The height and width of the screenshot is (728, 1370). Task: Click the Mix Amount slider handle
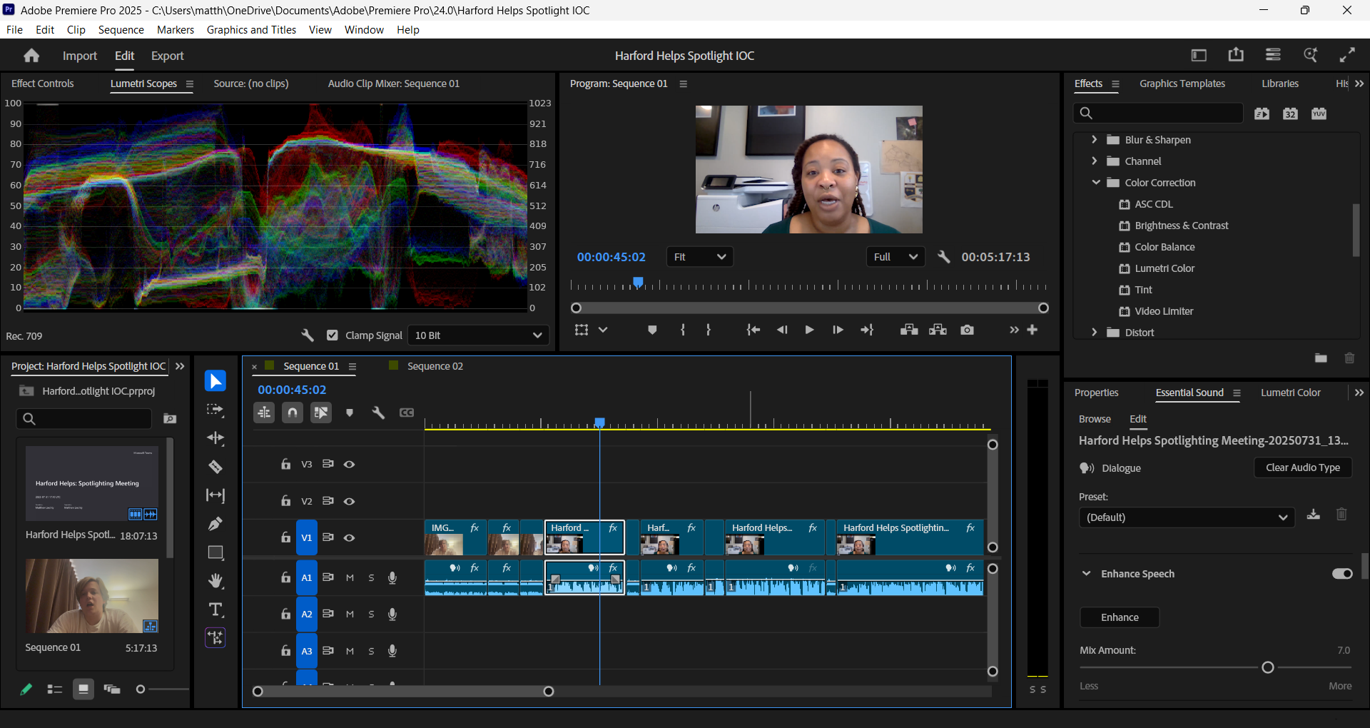click(x=1268, y=668)
